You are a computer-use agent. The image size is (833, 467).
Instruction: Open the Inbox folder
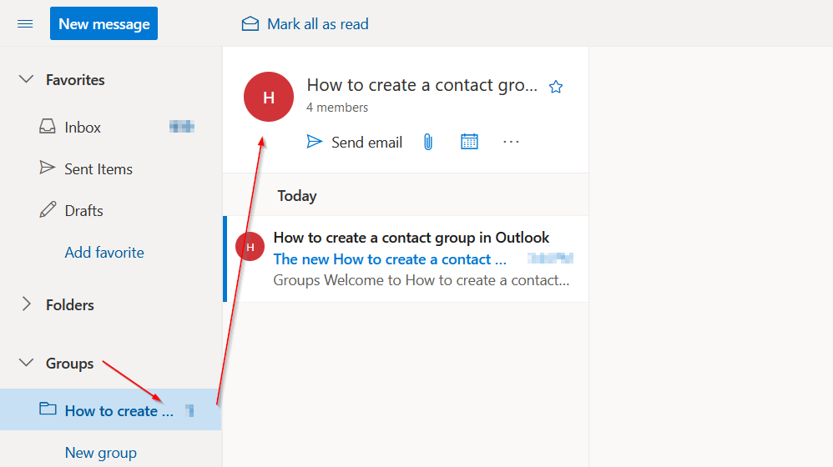pyautogui.click(x=110, y=128)
